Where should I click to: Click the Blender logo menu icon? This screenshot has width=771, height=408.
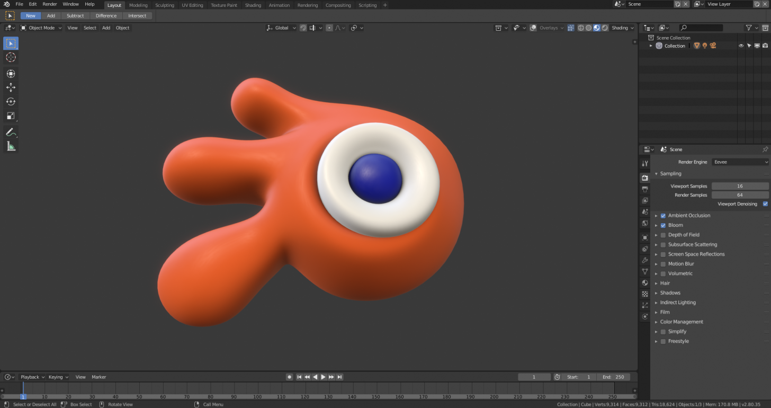7,4
